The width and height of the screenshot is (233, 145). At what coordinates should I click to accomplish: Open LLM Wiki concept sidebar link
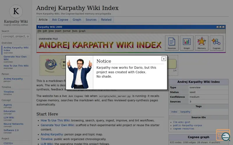[x=9, y=117]
